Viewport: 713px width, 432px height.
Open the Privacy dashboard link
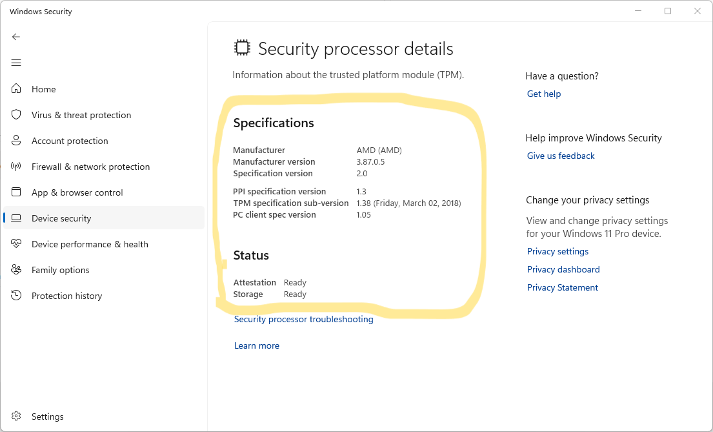point(563,269)
